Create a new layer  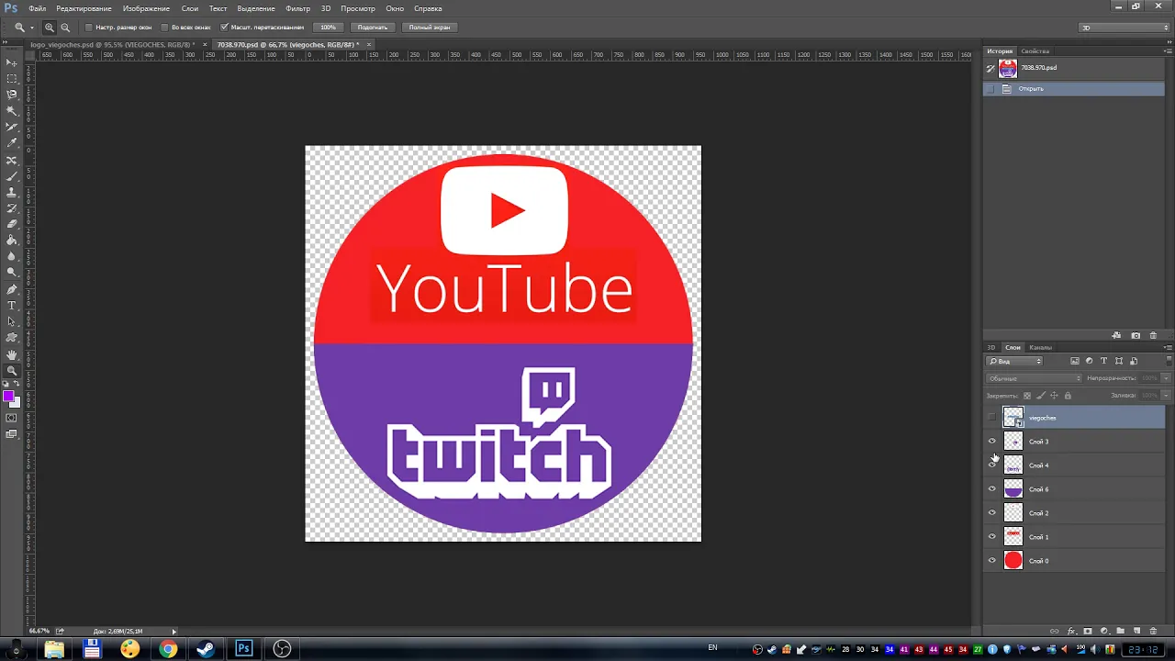point(1137,631)
